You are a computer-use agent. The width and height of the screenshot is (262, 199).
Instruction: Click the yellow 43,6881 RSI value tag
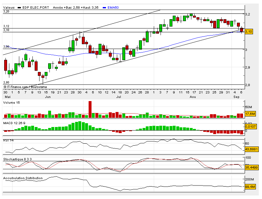251,149
